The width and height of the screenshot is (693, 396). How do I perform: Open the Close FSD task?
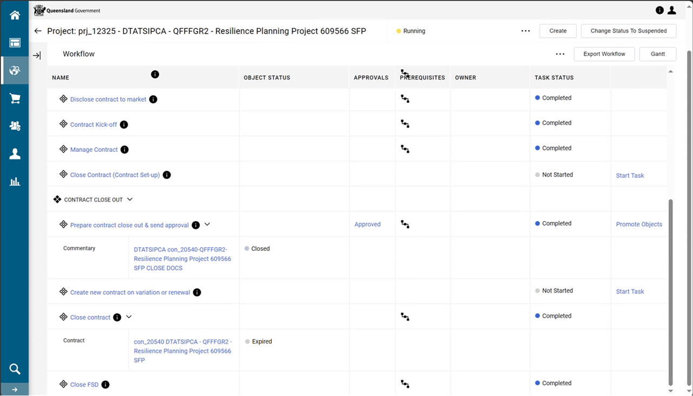pos(84,385)
